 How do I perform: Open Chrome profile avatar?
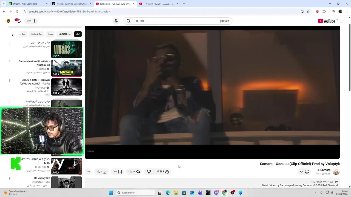click(x=340, y=11)
